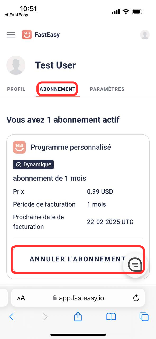
Task: Click ANNULER L'ABONNEMENT button
Action: tap(78, 260)
